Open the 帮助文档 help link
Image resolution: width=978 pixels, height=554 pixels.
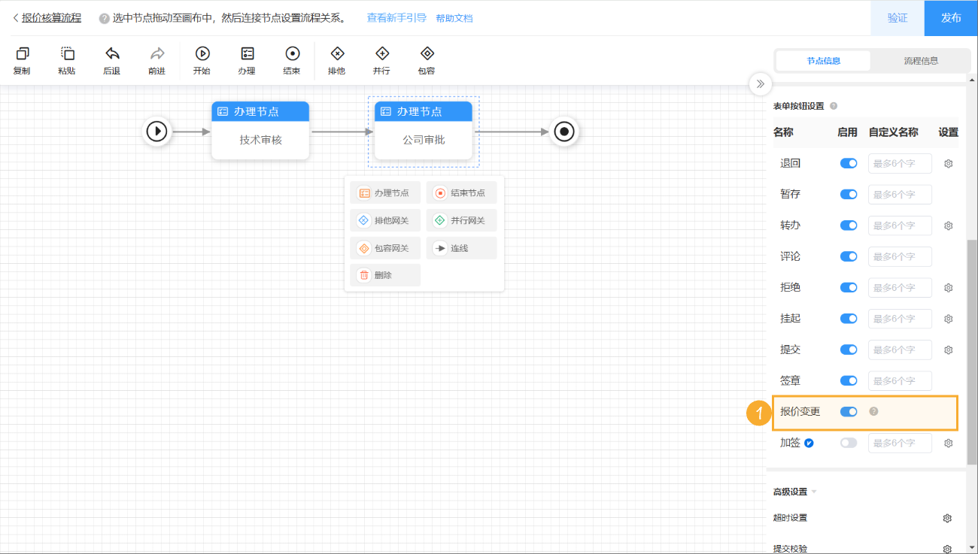coord(454,17)
